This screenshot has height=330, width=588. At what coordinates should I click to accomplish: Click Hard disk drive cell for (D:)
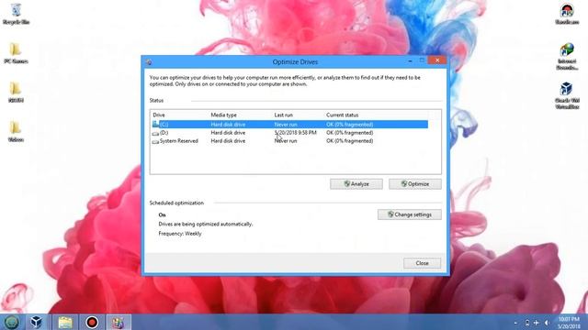[x=228, y=133]
